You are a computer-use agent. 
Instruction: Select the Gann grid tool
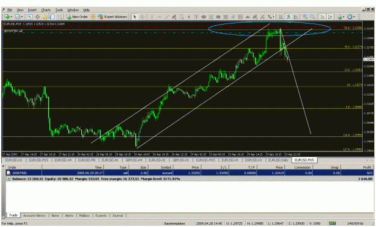(226, 17)
